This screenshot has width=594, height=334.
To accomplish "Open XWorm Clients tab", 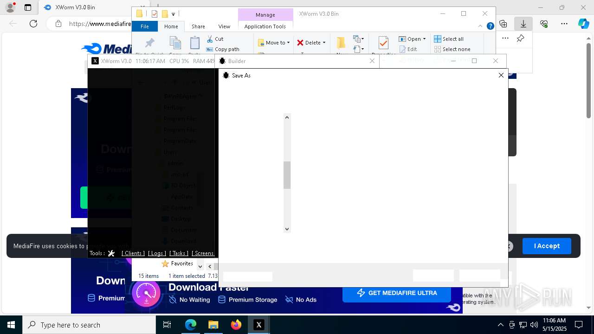I will coord(133,253).
